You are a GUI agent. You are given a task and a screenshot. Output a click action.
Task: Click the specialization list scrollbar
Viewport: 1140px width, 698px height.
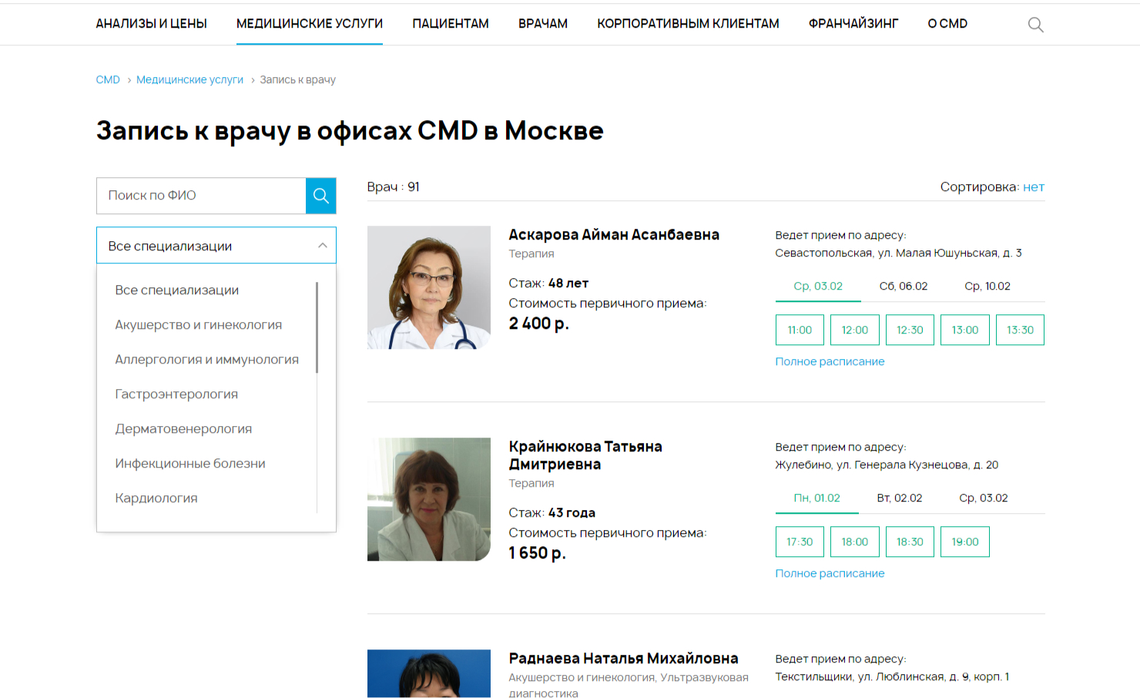(x=317, y=327)
